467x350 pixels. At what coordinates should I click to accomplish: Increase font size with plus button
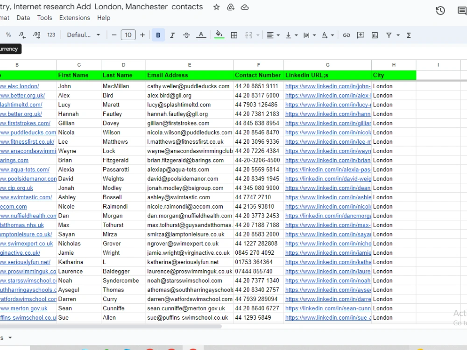click(142, 35)
